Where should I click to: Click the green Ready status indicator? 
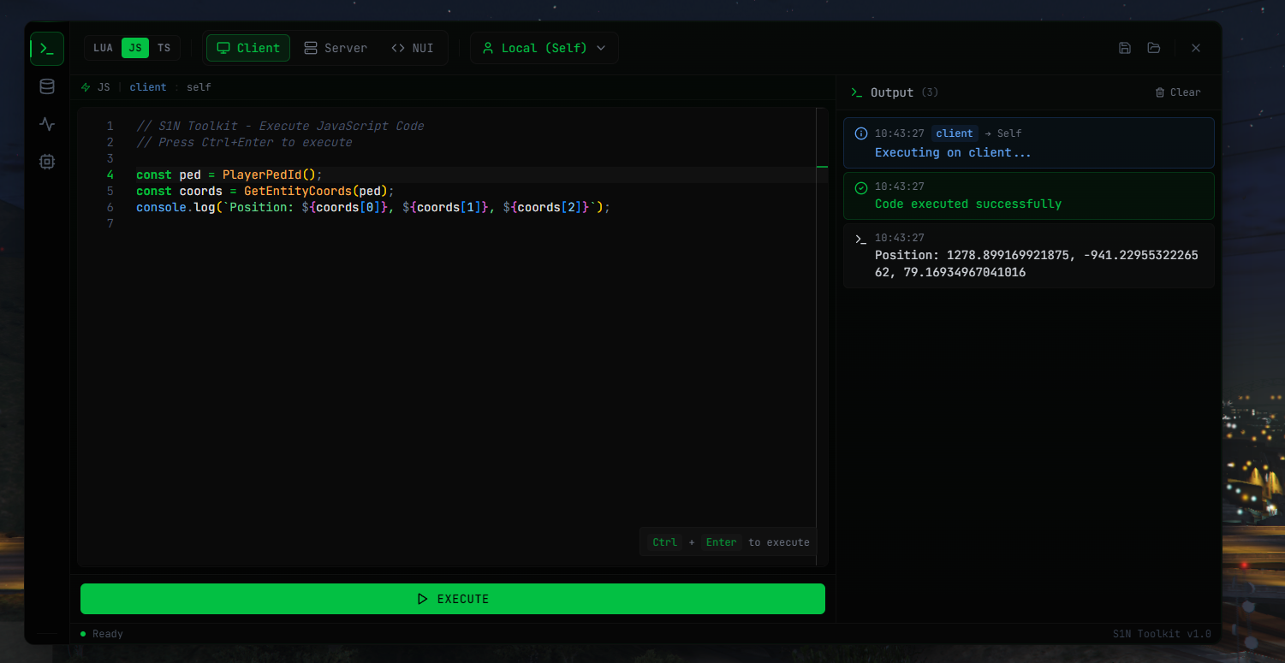(82, 634)
